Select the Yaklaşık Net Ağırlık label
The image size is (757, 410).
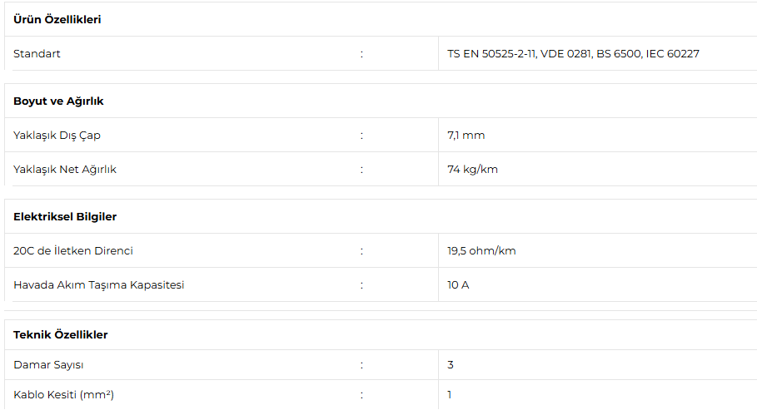(x=65, y=170)
